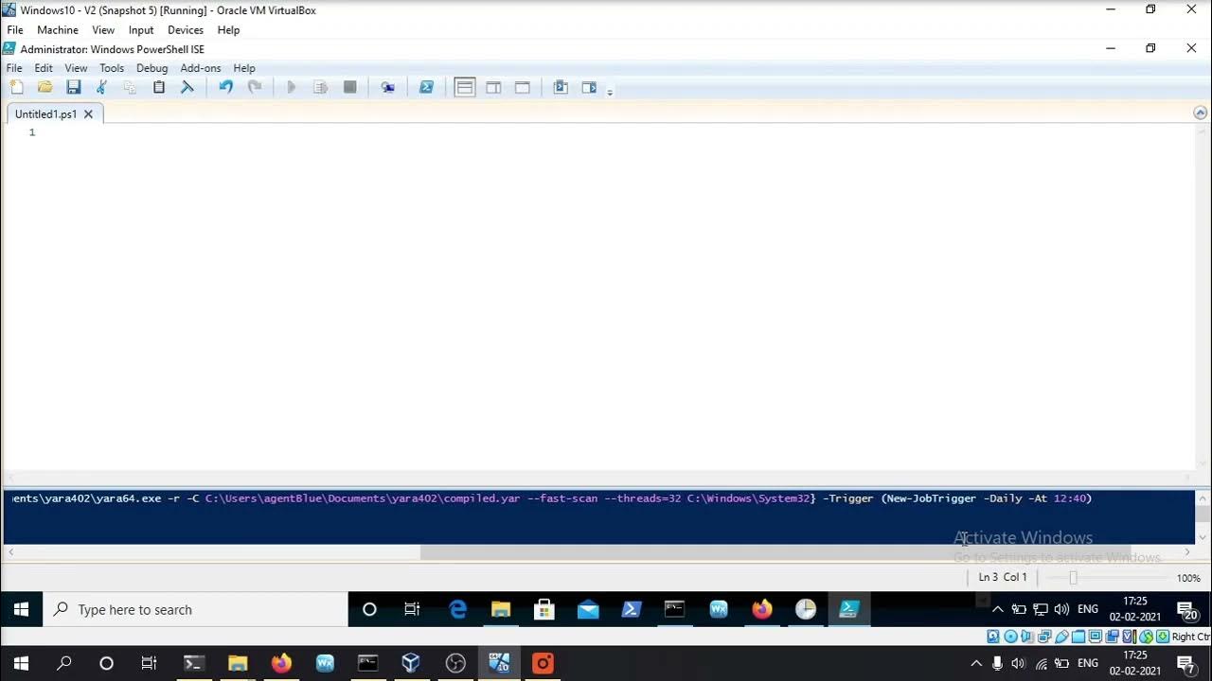Clear the console pane with the toolbar icon
Screen dimensions: 1212x681
coord(187,87)
